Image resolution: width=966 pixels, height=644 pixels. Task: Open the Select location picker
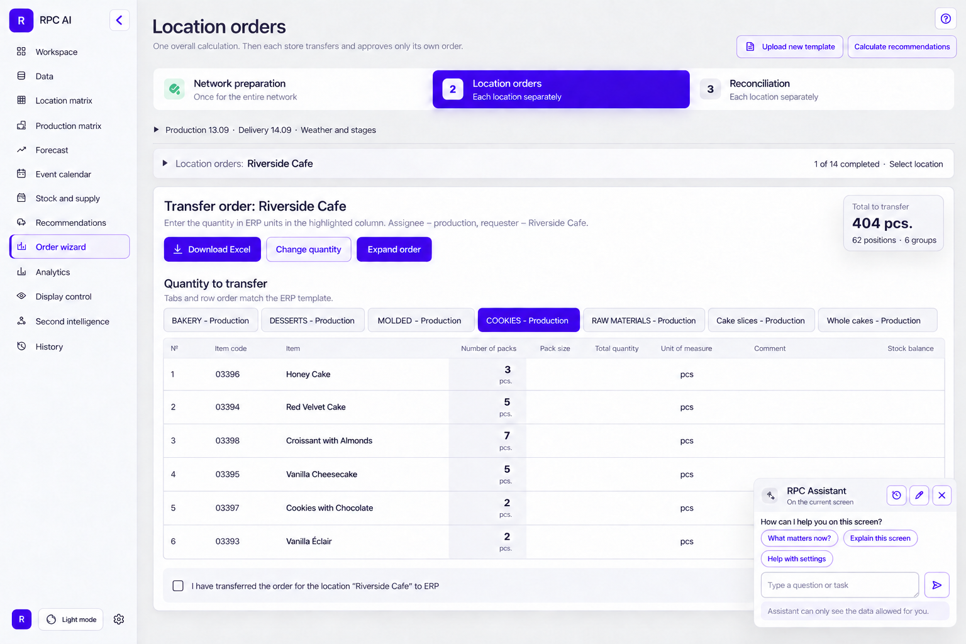(916, 164)
